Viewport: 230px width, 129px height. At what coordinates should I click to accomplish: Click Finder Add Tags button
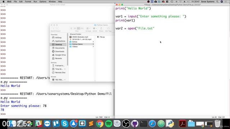pyautogui.click(x=108, y=28)
